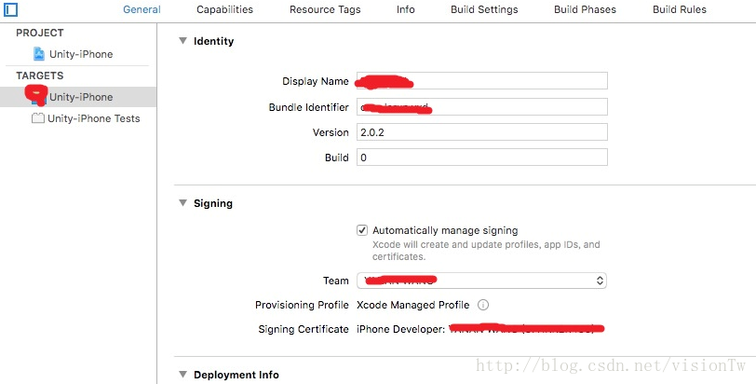This screenshot has width=756, height=384.
Task: Click the Unity-iPhone project file icon
Action: [39, 53]
